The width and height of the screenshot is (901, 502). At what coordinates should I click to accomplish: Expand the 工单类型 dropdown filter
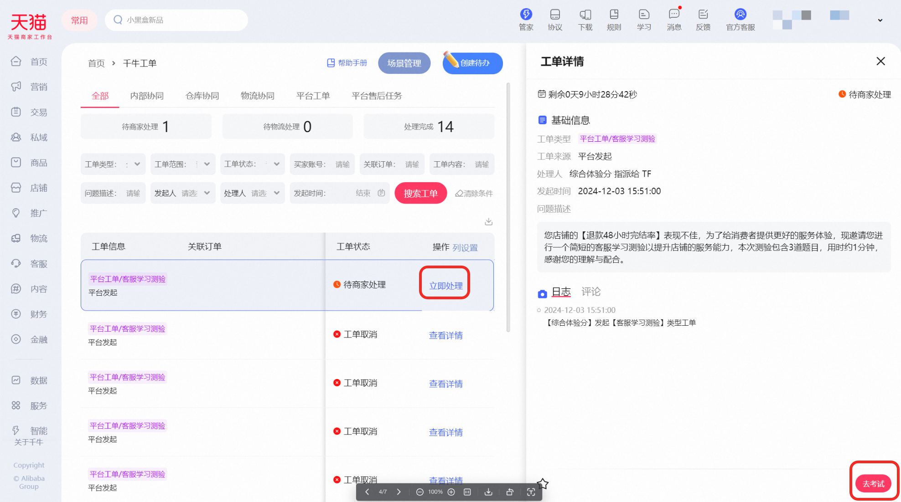point(113,164)
